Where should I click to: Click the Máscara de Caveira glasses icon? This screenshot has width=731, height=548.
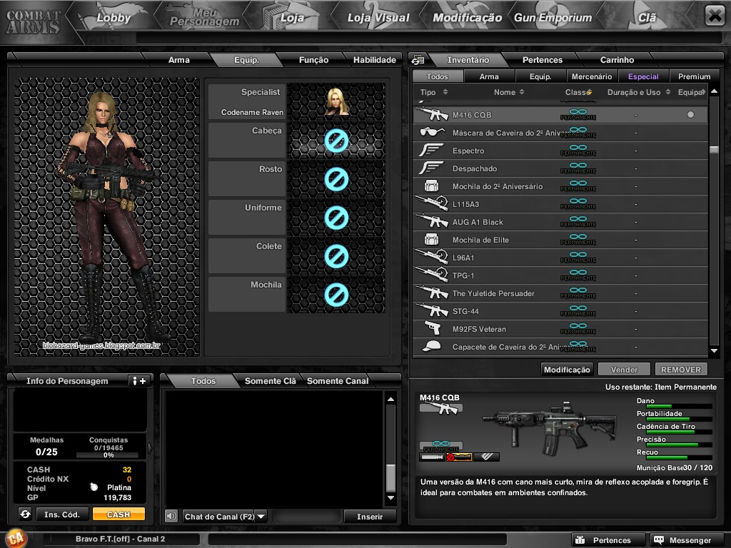(432, 131)
